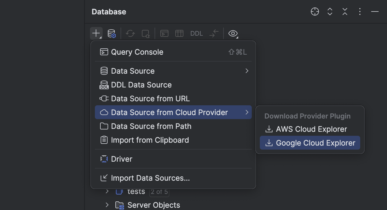Expand the tests tree node

[x=107, y=191]
